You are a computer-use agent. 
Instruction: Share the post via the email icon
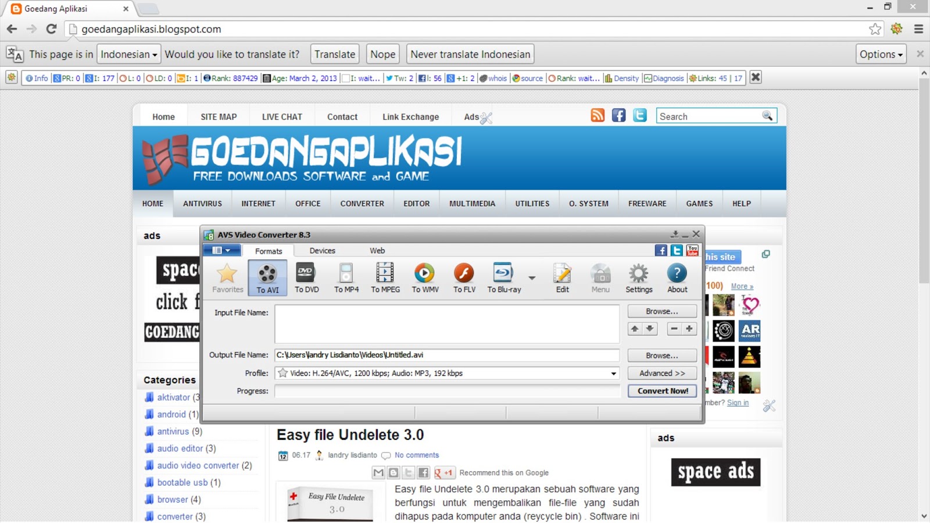tap(378, 472)
